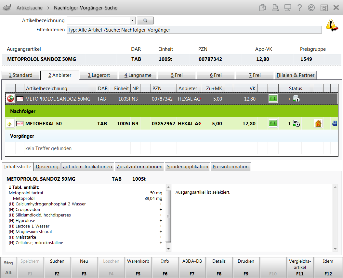
Task: Click the Vorgänger group header
Action: tap(172, 136)
